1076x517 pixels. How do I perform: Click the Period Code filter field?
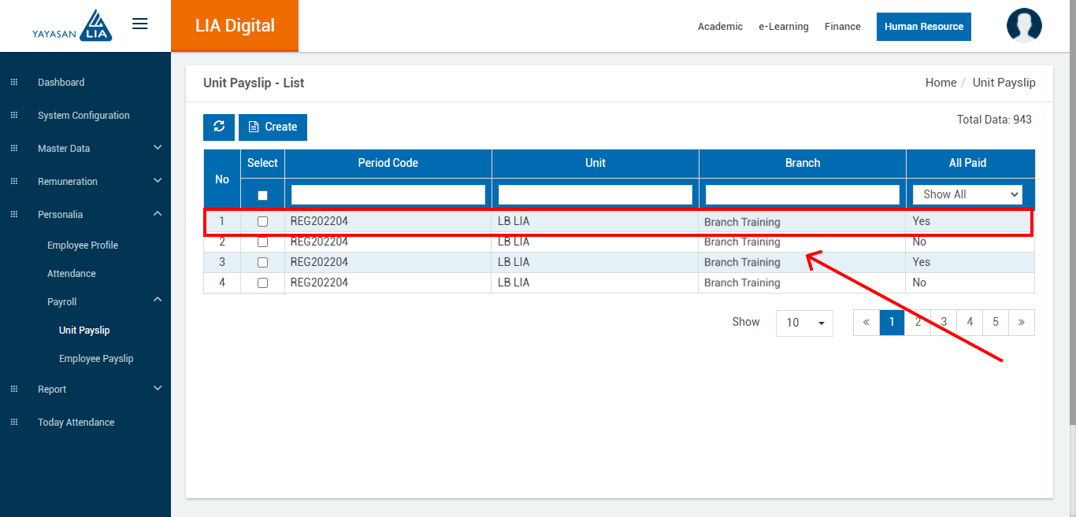pyautogui.click(x=388, y=194)
